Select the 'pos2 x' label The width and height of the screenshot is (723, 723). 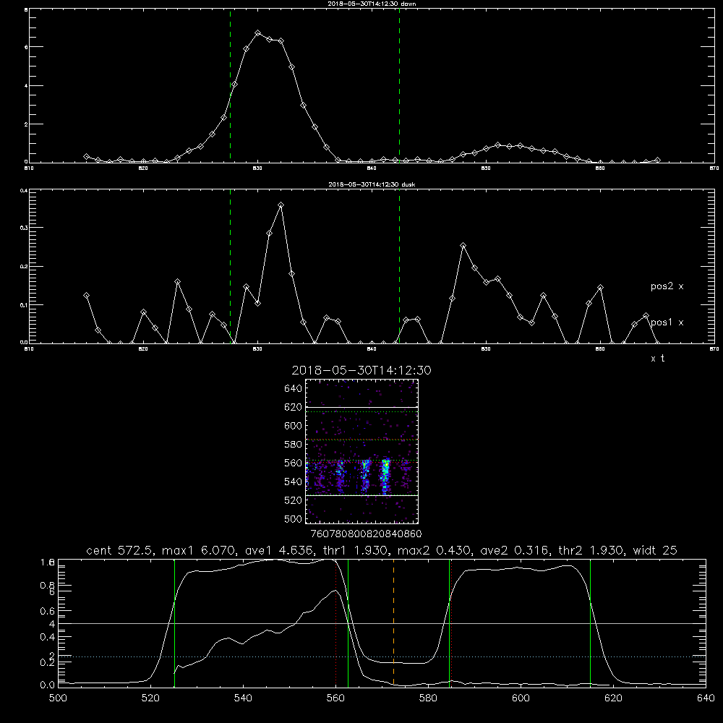tap(667, 286)
